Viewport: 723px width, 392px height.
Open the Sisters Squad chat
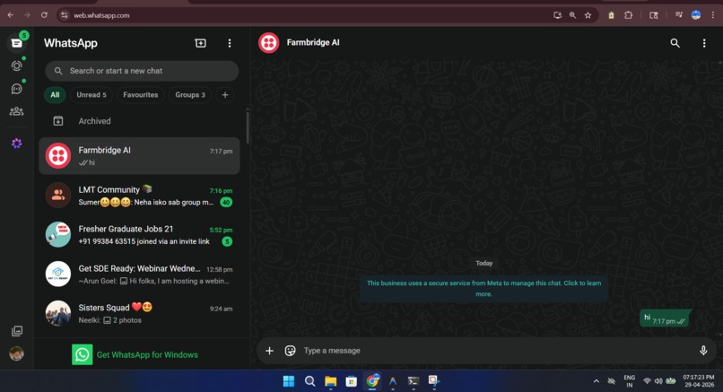point(139,314)
